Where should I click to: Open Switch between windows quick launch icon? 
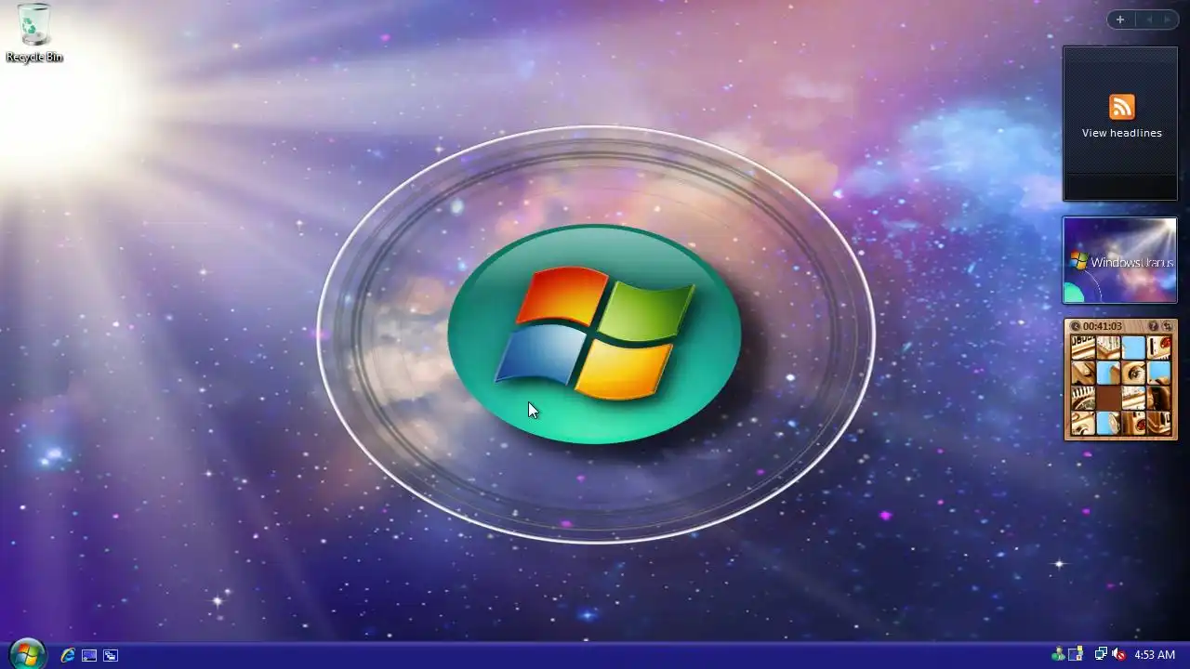(x=111, y=655)
